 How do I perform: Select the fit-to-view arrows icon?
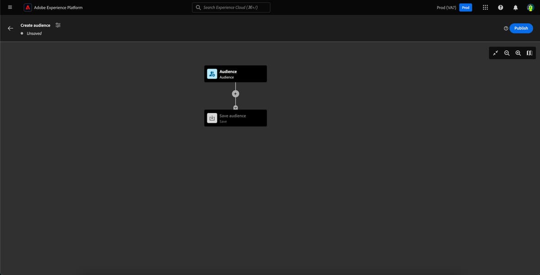(495, 53)
